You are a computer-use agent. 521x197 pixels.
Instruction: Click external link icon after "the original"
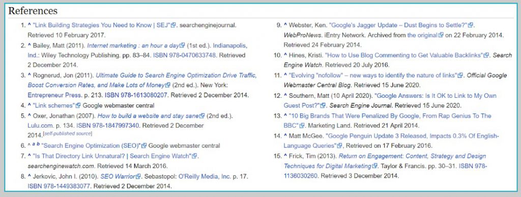click(x=441, y=35)
